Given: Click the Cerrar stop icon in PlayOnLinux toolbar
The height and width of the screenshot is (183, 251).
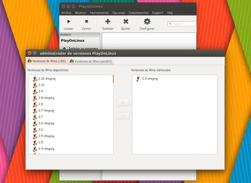Looking at the screenshot, I should 87,21.
